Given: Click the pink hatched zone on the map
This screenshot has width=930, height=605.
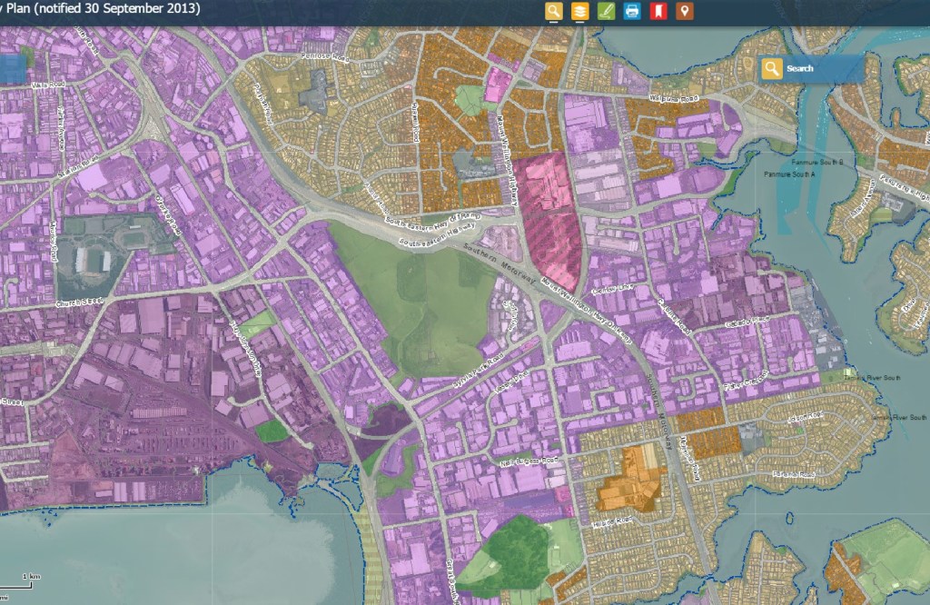Looking at the screenshot, I should pyautogui.click(x=552, y=218).
